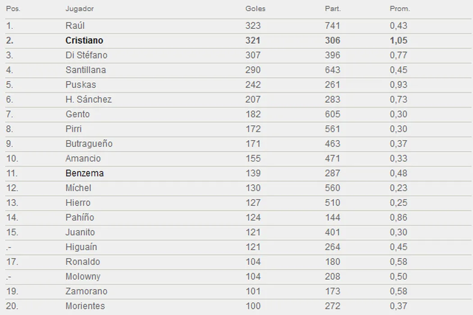Viewport: 473px width, 315px height.
Task: Click the Prom. column header
Action: [400, 9]
